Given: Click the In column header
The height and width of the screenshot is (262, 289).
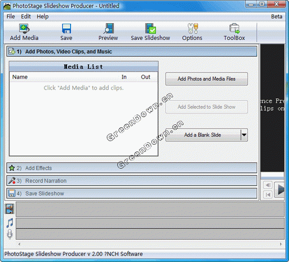Looking at the screenshot, I should [124, 77].
